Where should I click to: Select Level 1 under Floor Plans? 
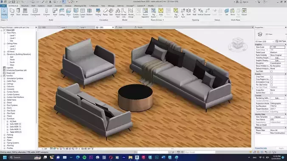pyautogui.click(x=13, y=36)
